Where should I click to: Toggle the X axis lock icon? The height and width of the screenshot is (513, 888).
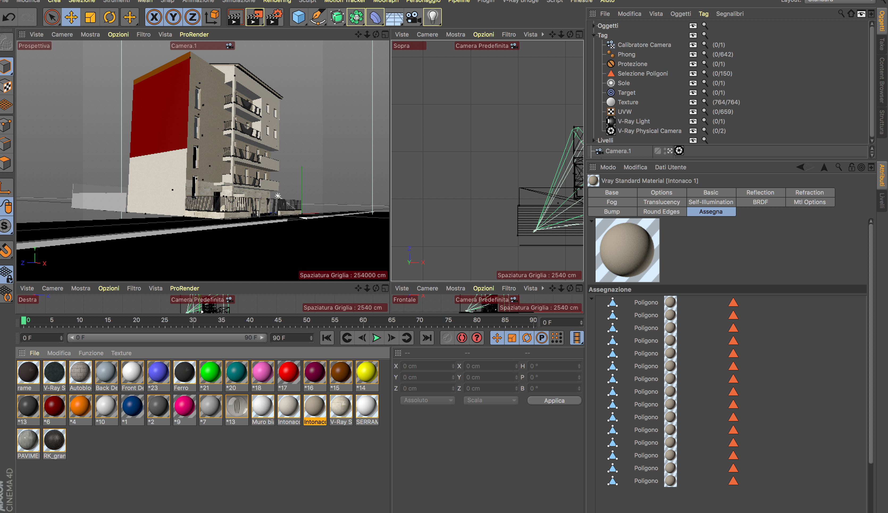[x=154, y=17]
